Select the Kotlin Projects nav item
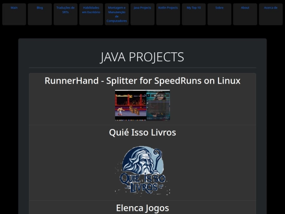 pyautogui.click(x=168, y=7)
